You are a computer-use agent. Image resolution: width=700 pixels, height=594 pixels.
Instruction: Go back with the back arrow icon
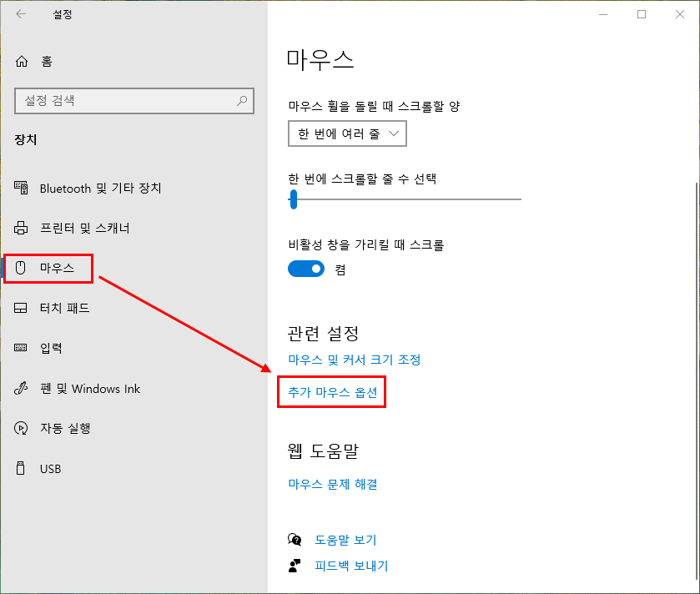pos(21,14)
